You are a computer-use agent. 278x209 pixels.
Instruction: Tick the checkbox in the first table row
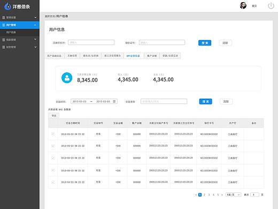coord(53,134)
